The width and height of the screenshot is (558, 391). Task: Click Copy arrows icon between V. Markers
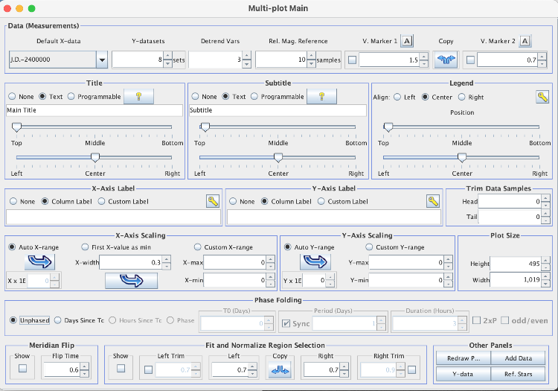coord(445,60)
